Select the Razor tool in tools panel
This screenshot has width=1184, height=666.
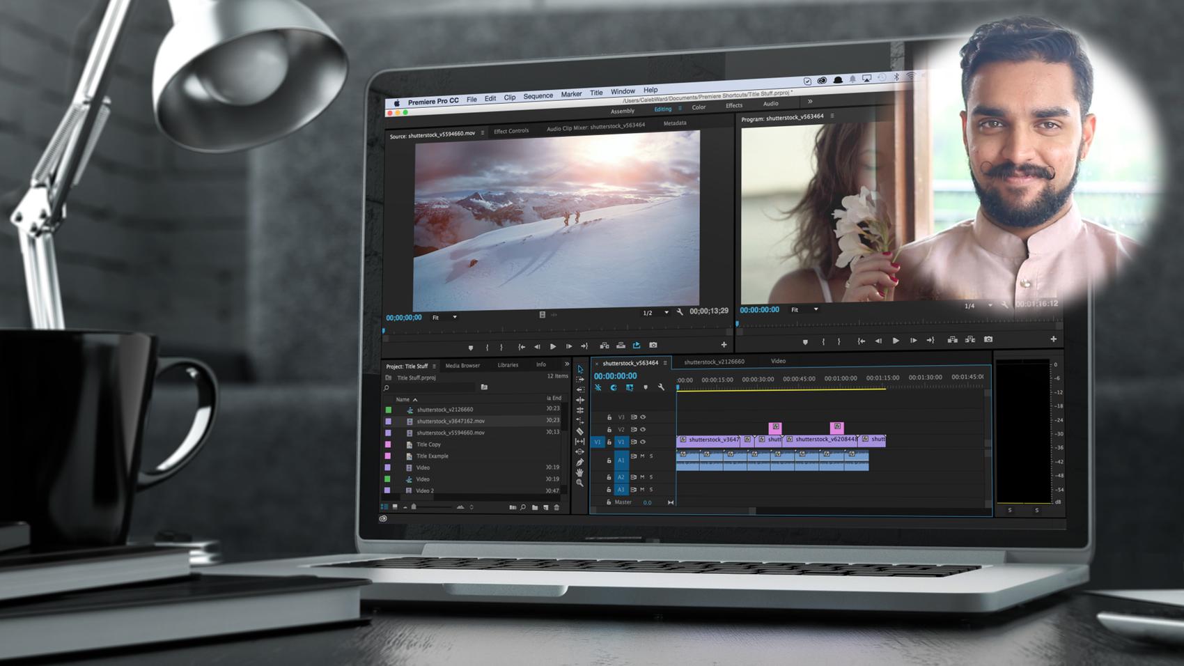tap(580, 431)
